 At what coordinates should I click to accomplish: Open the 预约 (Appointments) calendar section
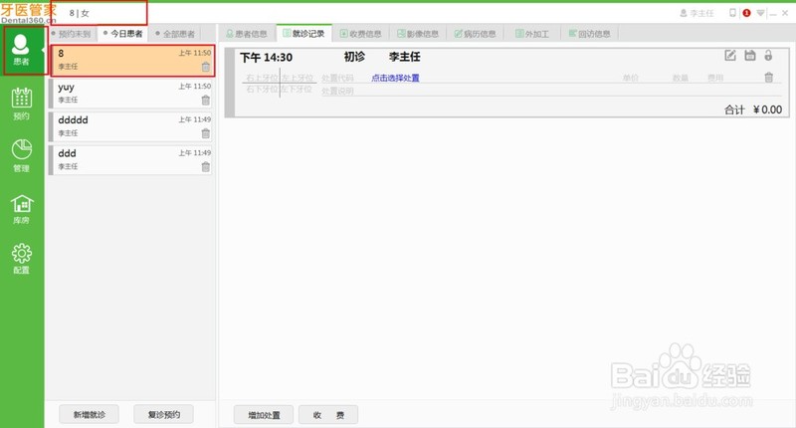coord(21,103)
